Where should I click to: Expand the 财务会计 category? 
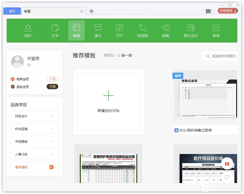tap(34, 116)
